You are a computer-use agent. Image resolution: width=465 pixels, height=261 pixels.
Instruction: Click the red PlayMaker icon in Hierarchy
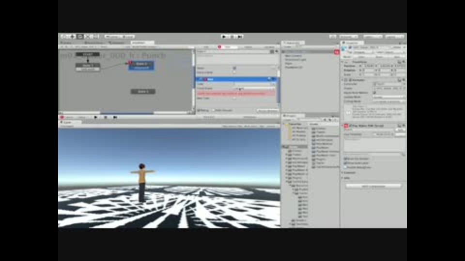[336, 52]
